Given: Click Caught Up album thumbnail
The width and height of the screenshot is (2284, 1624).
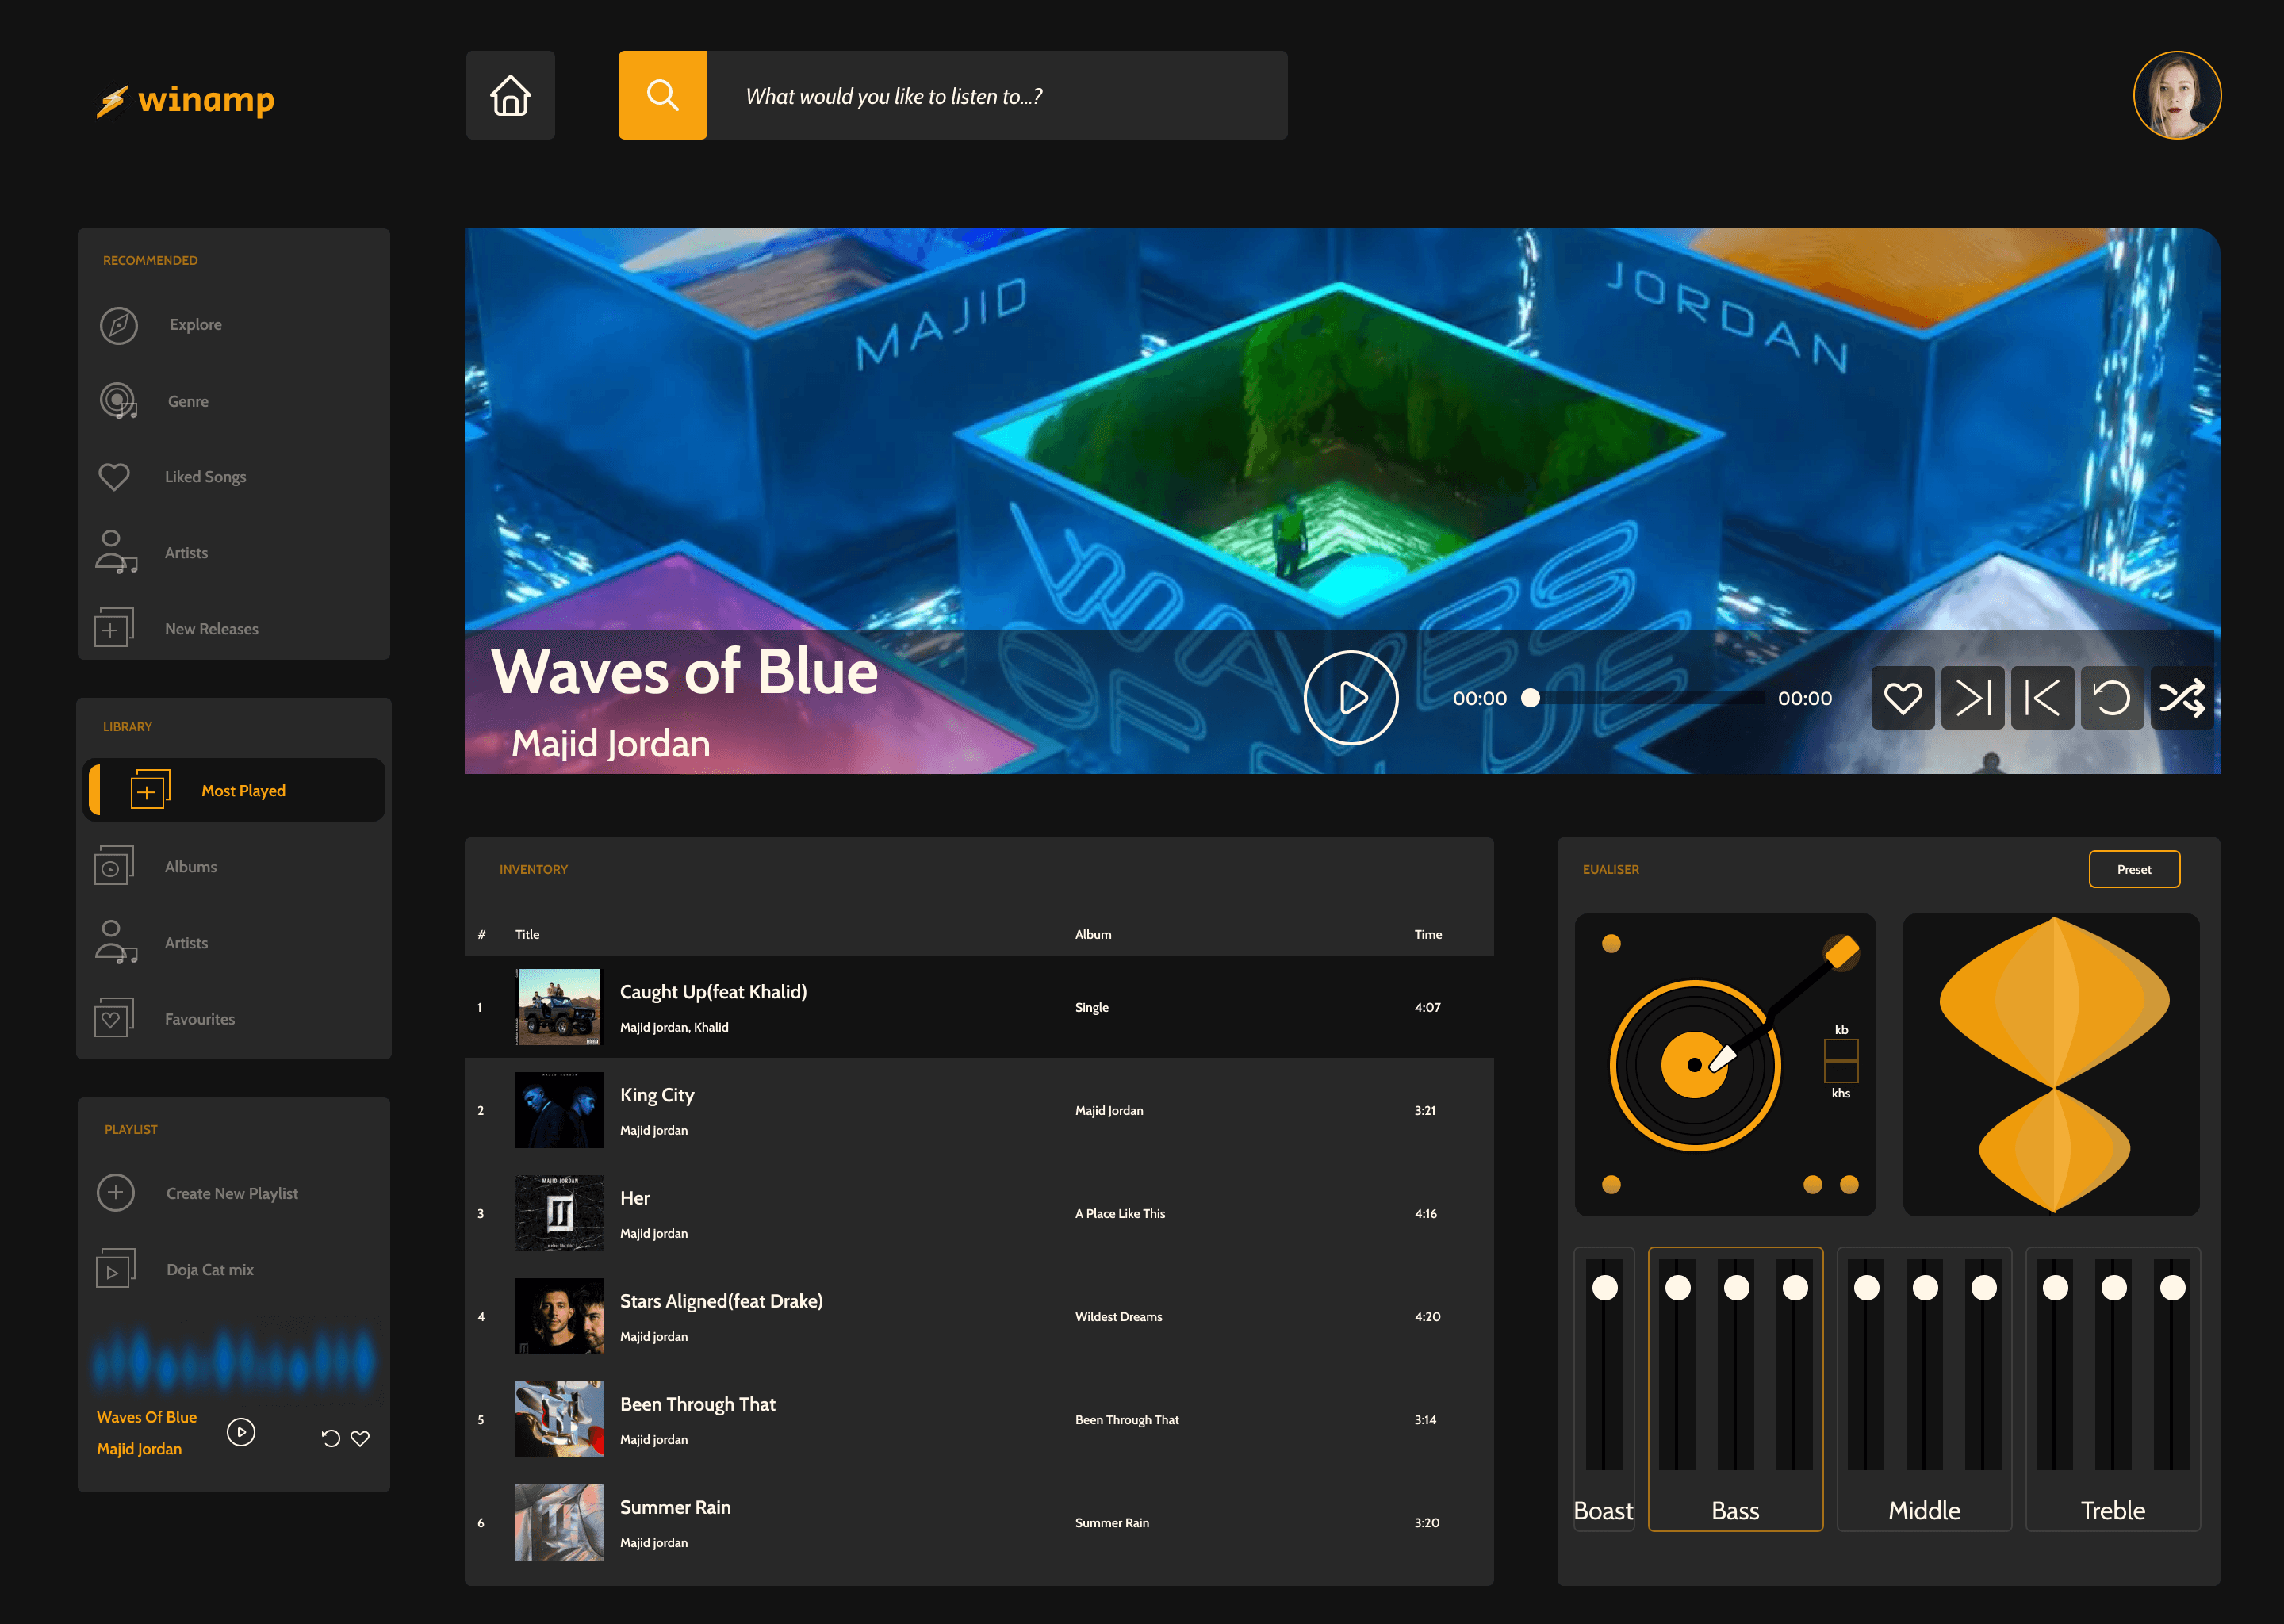Looking at the screenshot, I should pyautogui.click(x=559, y=1007).
